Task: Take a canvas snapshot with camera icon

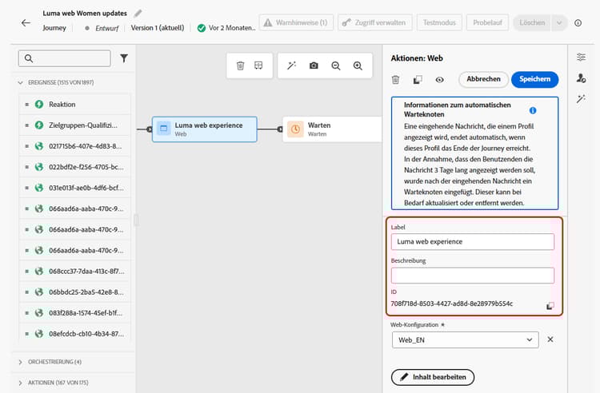Action: [314, 65]
